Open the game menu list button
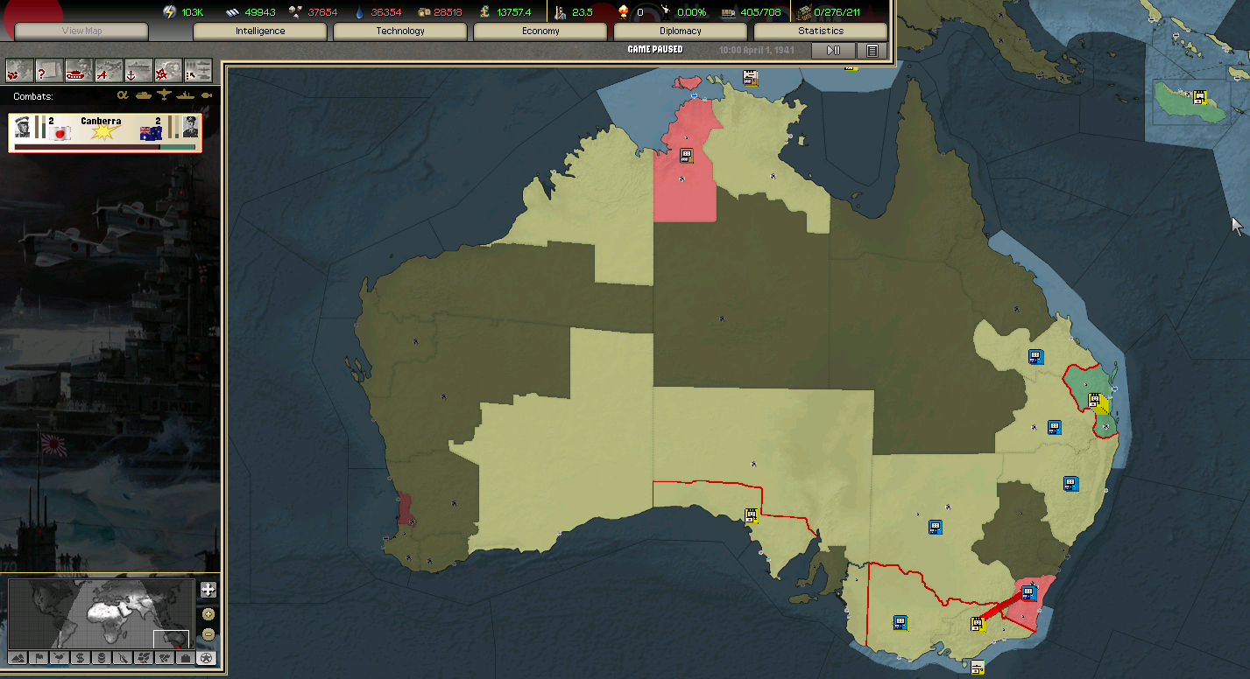The image size is (1250, 679). (872, 51)
